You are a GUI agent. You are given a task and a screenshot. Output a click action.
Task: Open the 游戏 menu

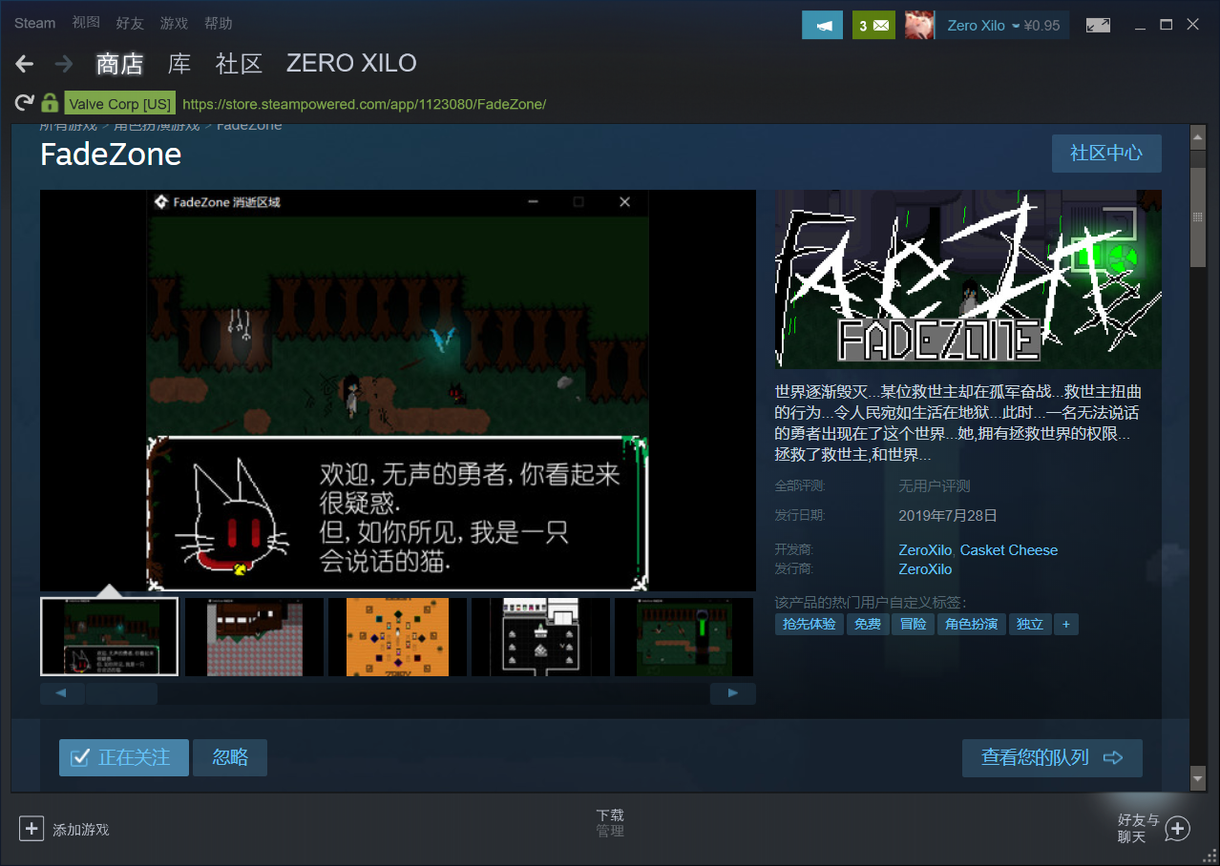pyautogui.click(x=174, y=23)
